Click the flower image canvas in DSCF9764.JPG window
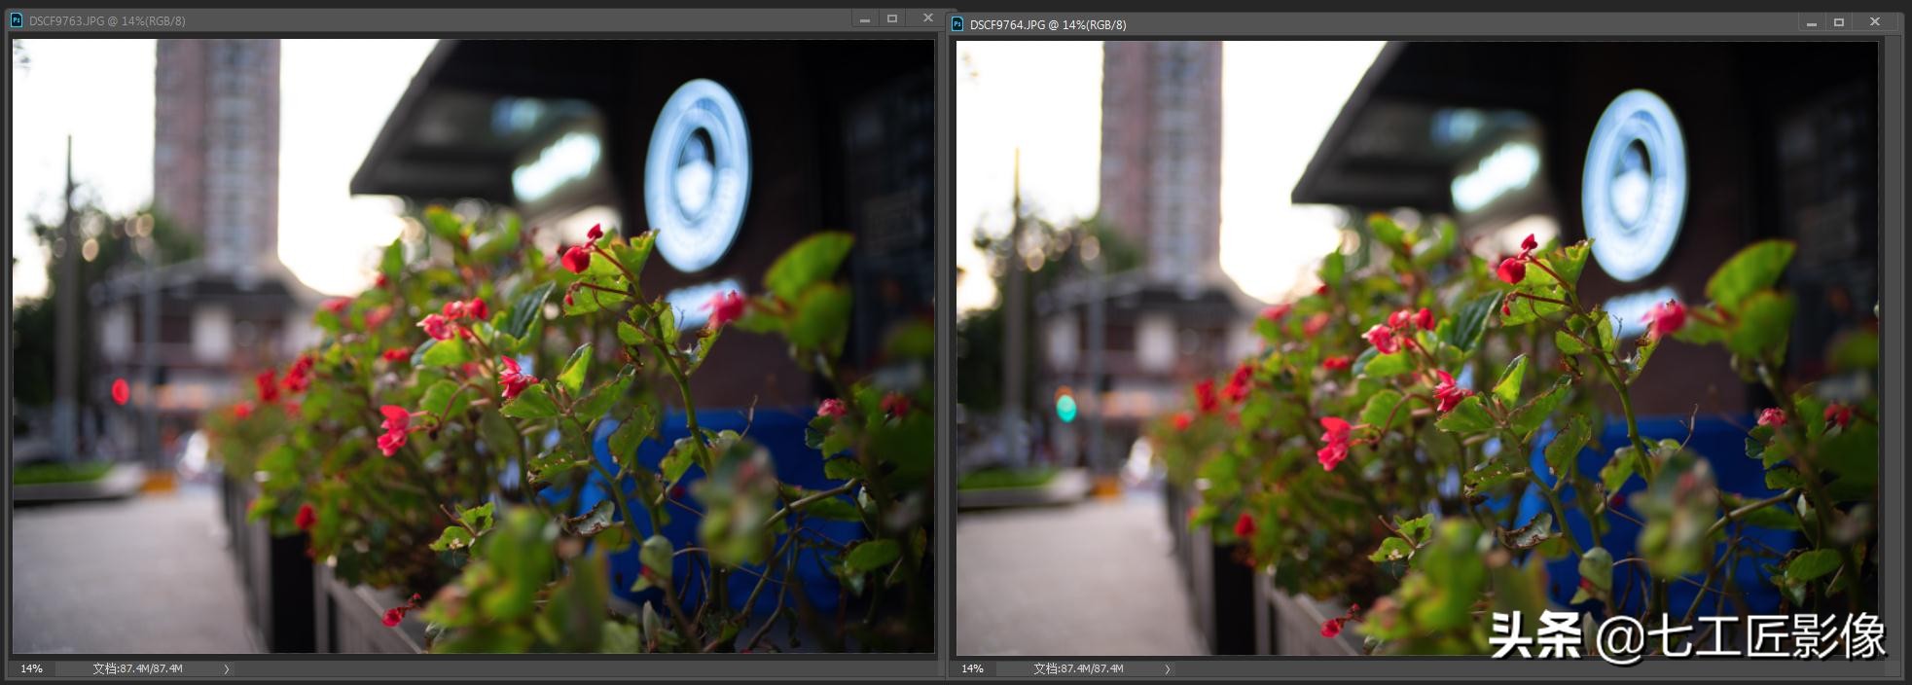 [1417, 348]
